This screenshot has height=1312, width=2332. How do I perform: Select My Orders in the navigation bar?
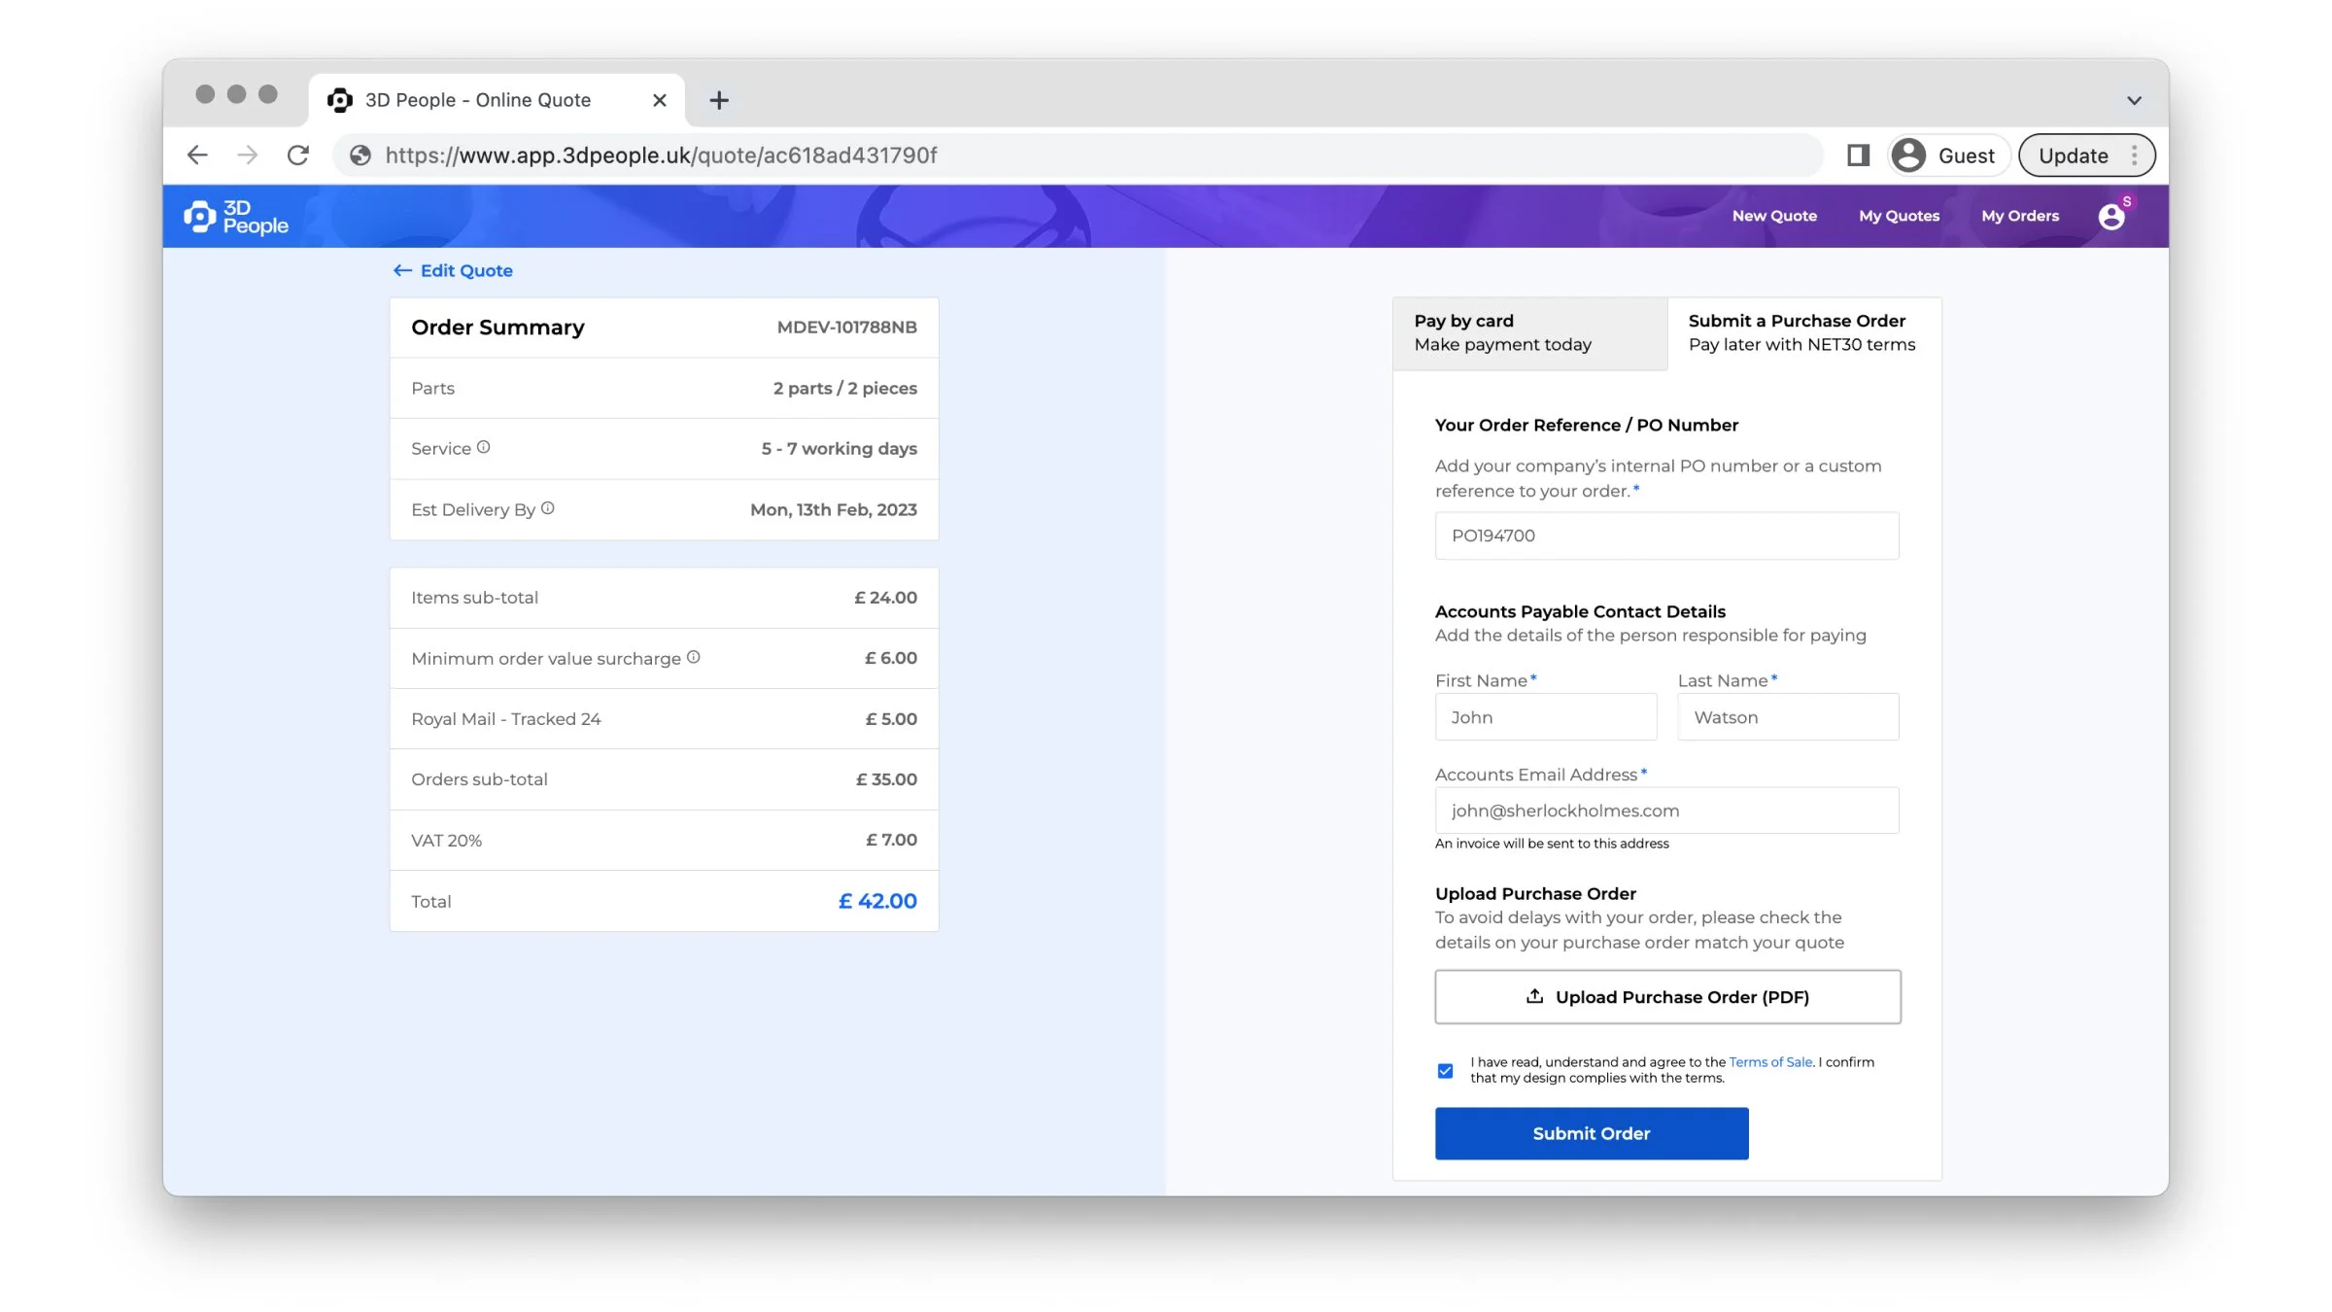pos(2019,216)
